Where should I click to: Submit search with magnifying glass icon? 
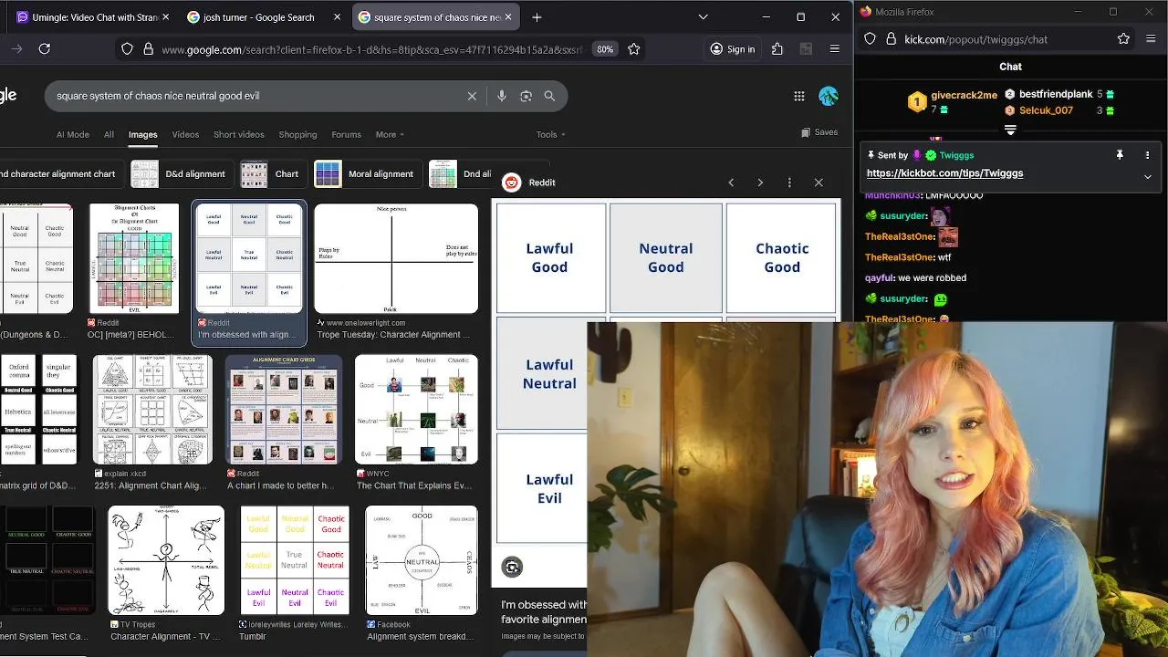point(549,96)
